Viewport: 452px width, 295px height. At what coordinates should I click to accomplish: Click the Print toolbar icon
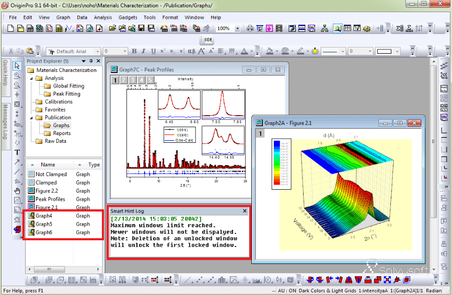point(250,28)
